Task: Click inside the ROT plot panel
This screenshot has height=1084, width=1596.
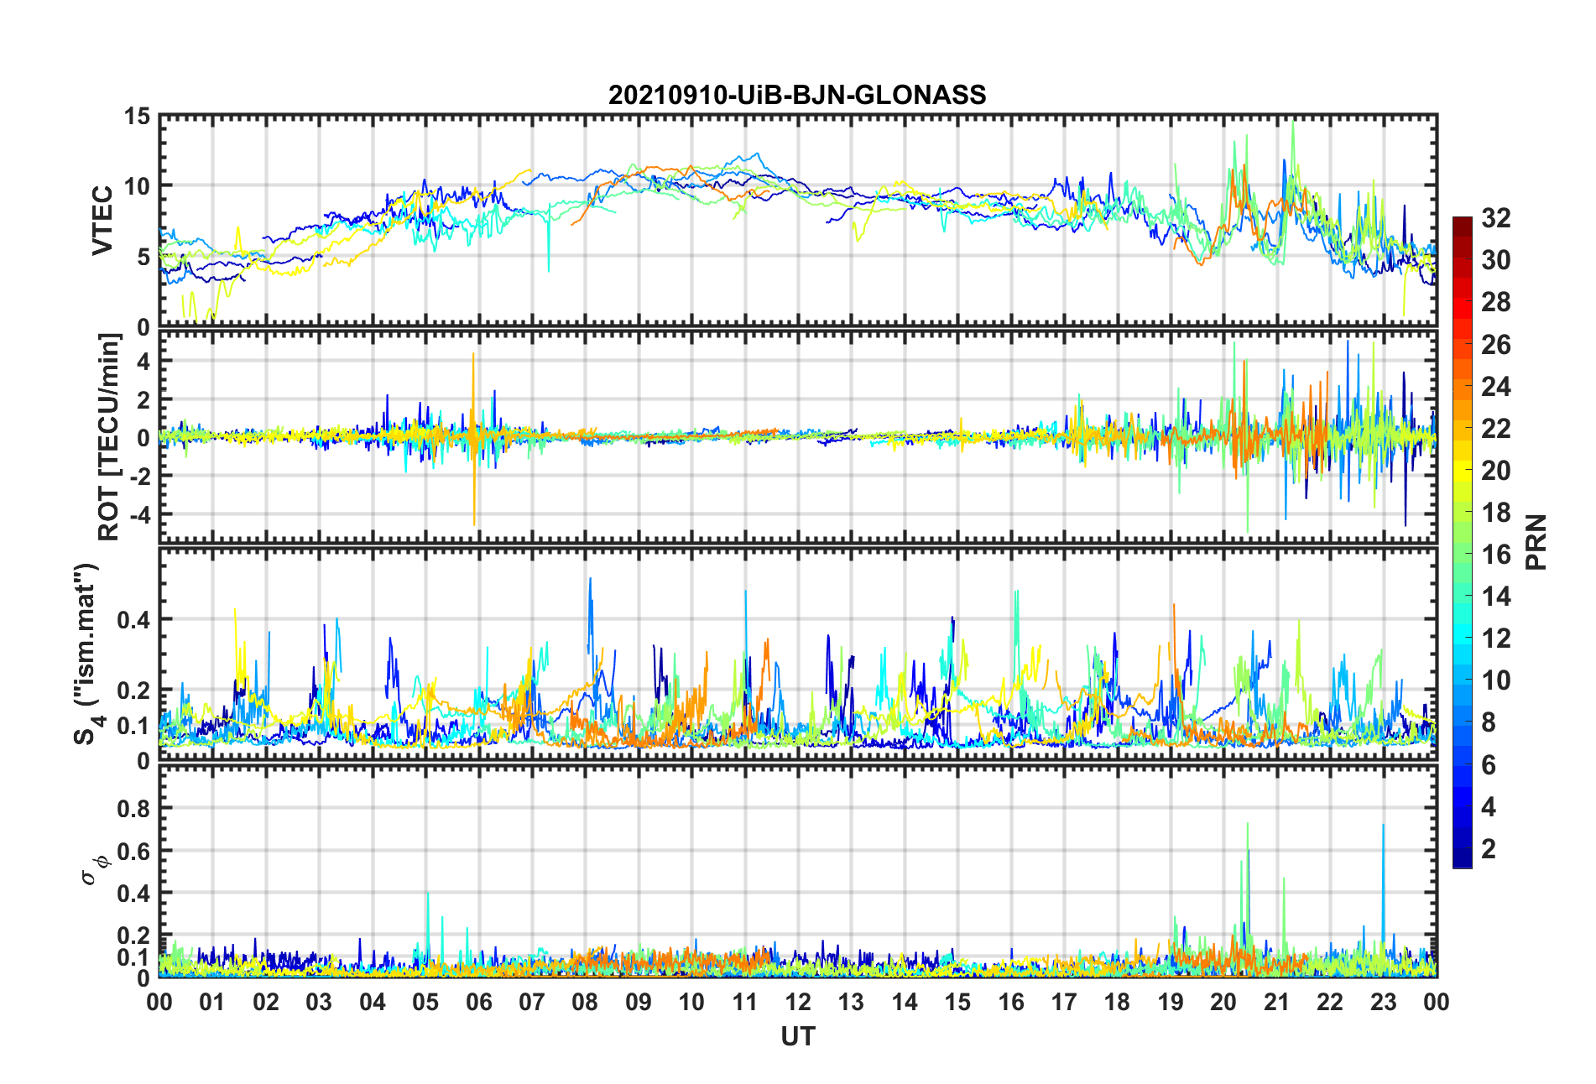Action: 798,437
